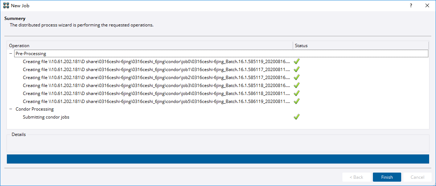Click the green checkmark for job4 file
Image resolution: width=436 pixels, height=186 pixels.
click(x=296, y=93)
